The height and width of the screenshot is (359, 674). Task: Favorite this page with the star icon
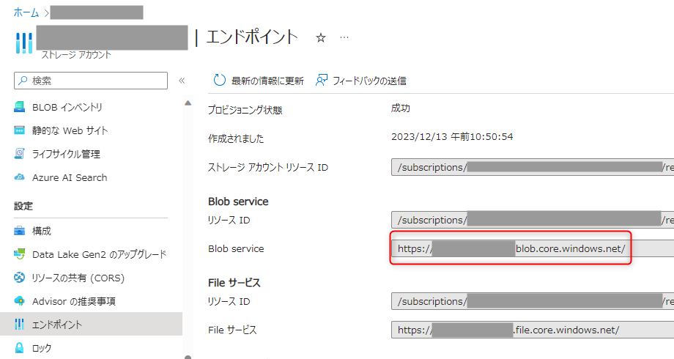pyautogui.click(x=321, y=38)
